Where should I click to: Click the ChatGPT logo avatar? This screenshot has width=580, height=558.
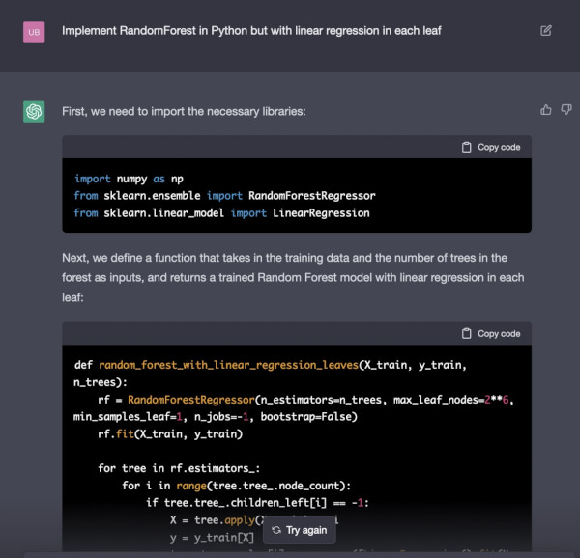(x=34, y=112)
